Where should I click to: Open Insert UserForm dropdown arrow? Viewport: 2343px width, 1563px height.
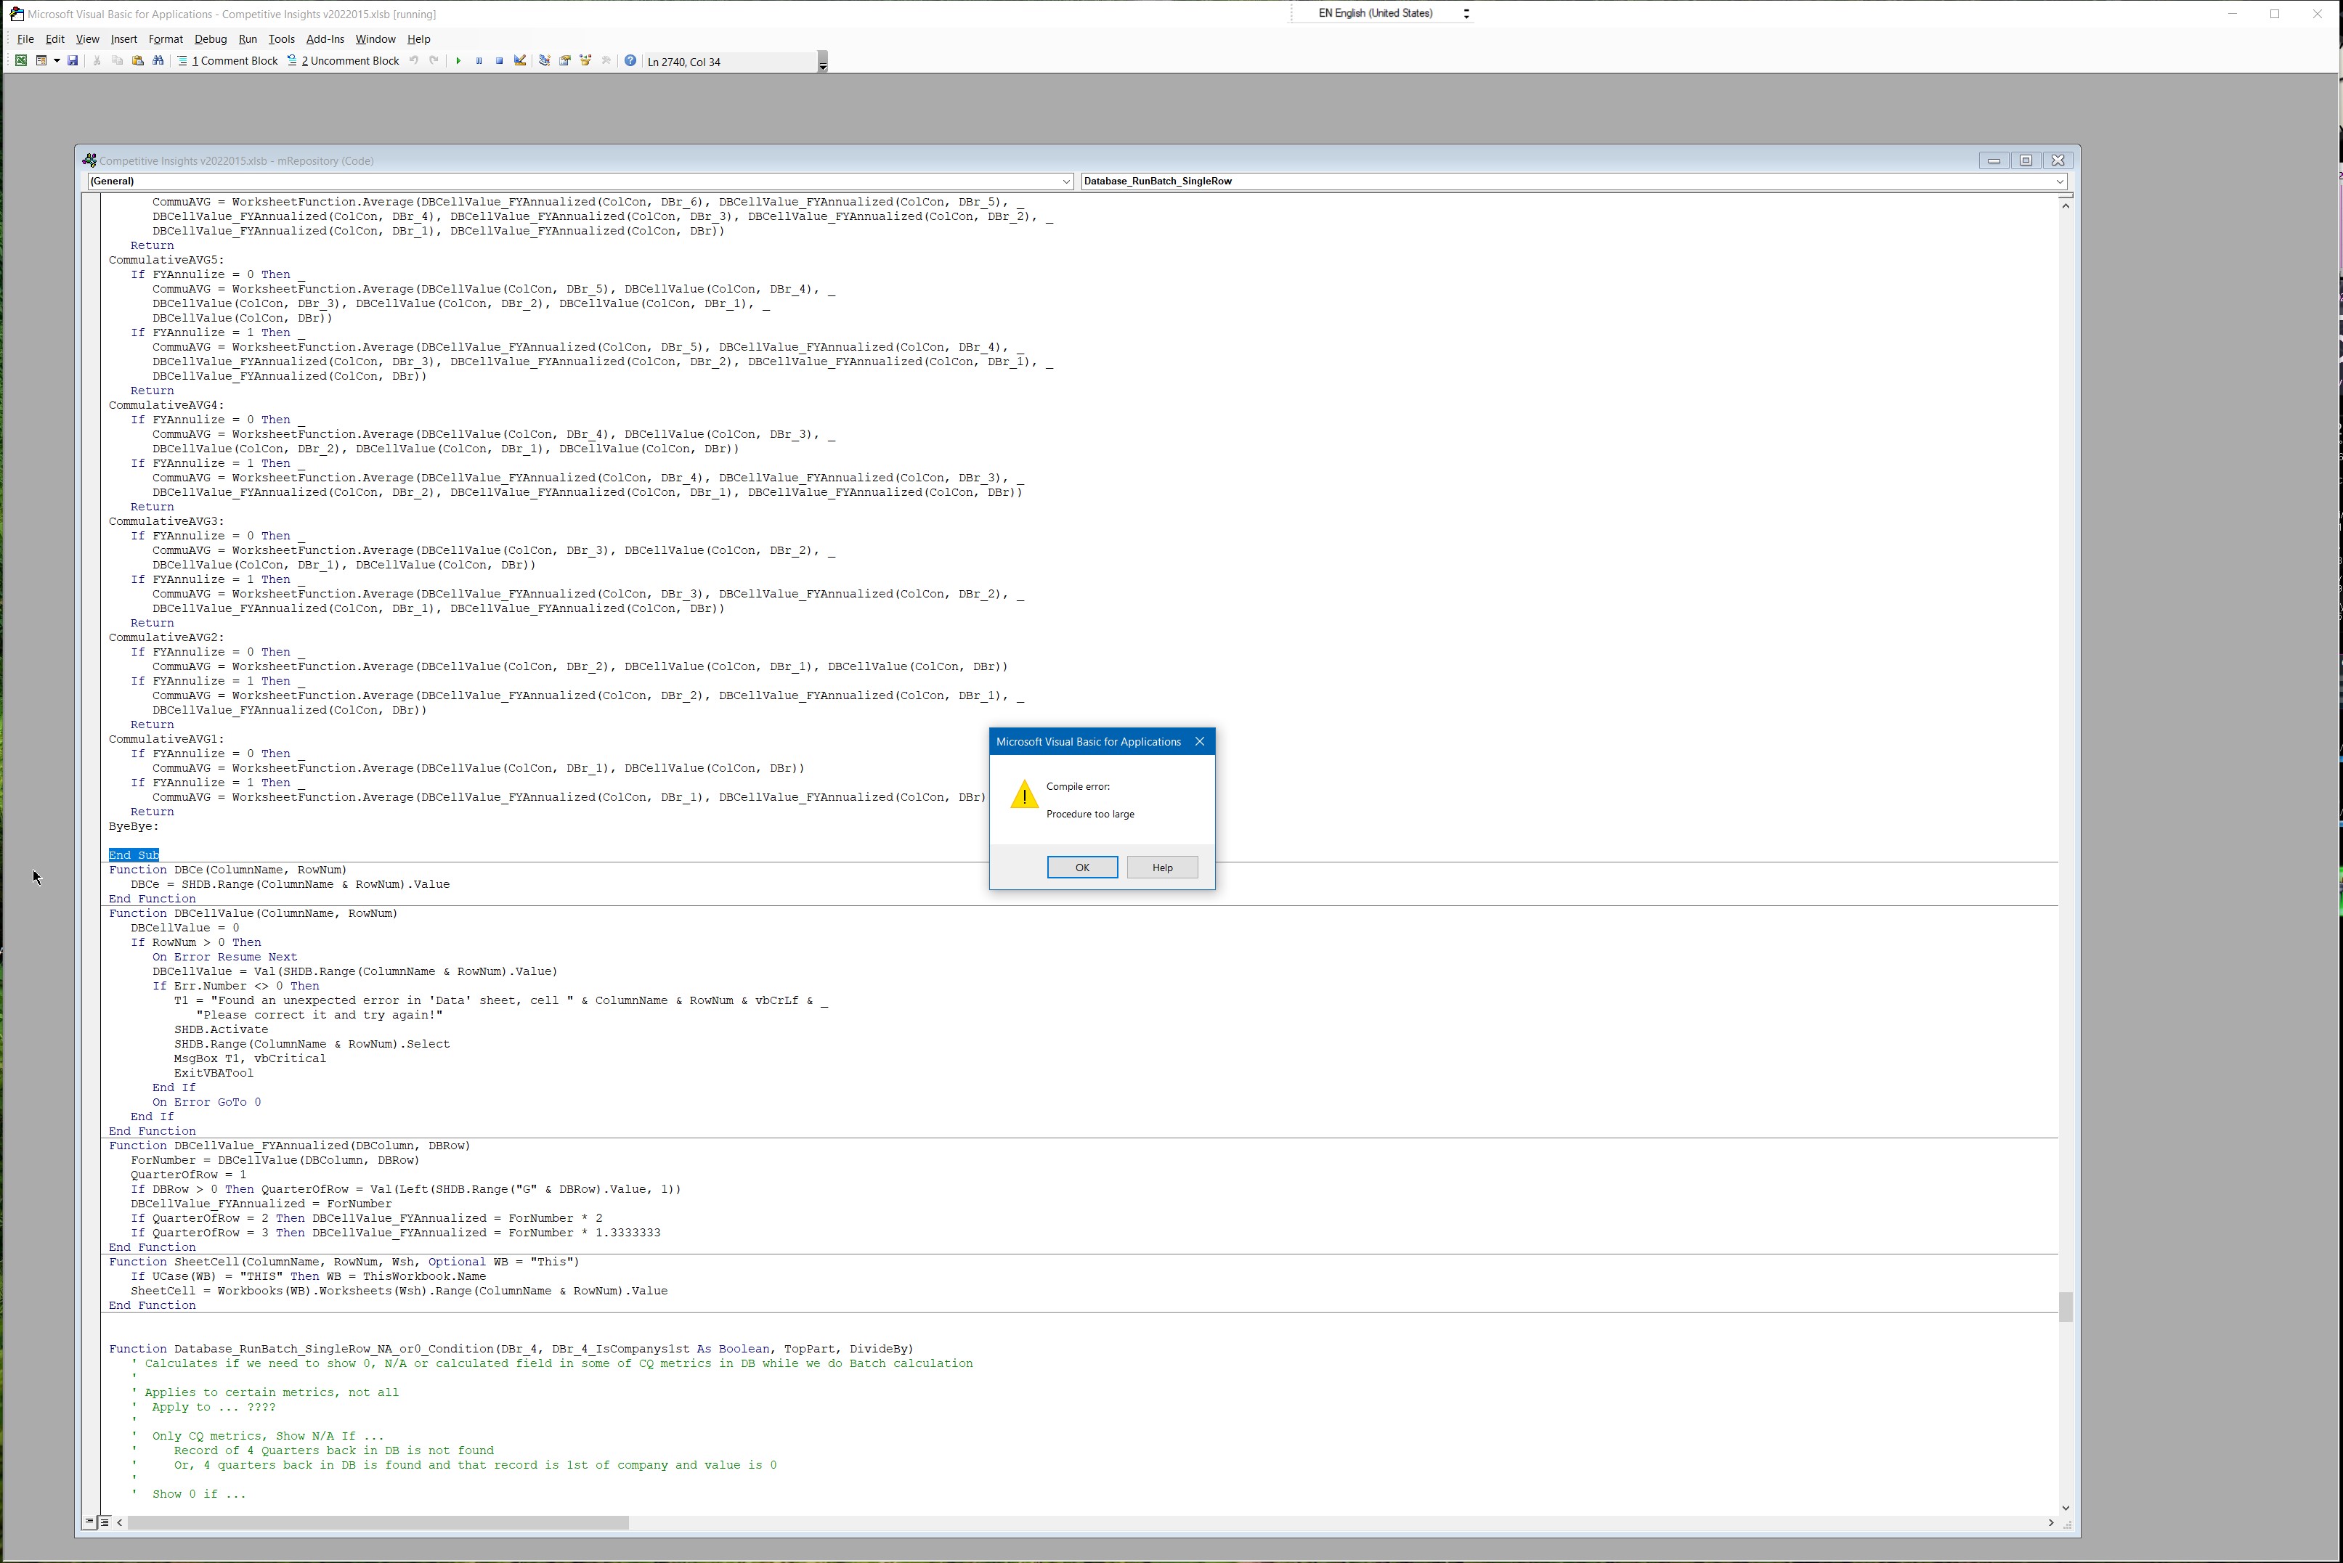point(57,61)
